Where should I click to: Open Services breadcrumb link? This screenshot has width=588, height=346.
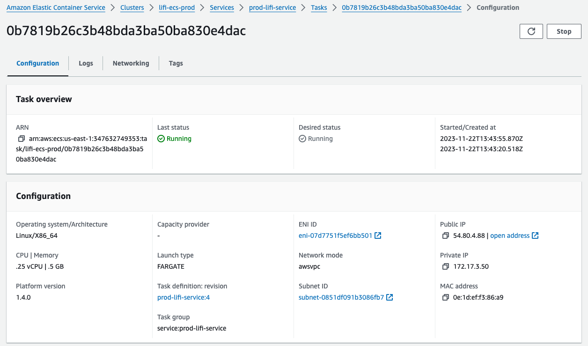(x=222, y=7)
